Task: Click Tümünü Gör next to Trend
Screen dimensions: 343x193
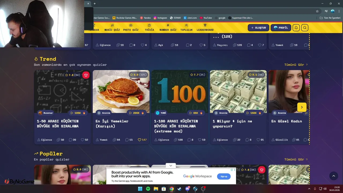Action: click(x=296, y=65)
